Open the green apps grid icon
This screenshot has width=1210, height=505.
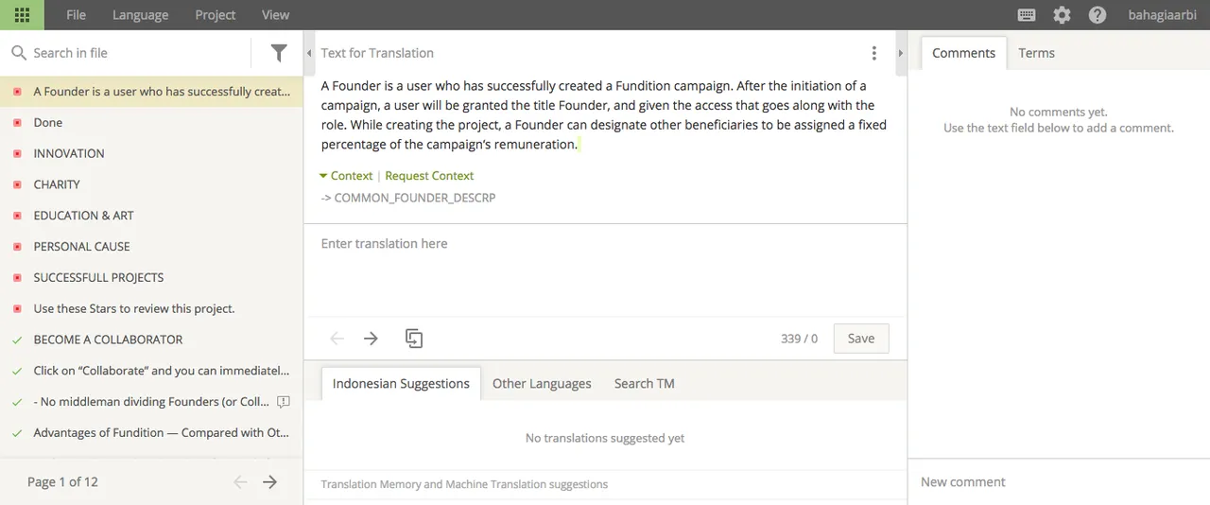22,15
